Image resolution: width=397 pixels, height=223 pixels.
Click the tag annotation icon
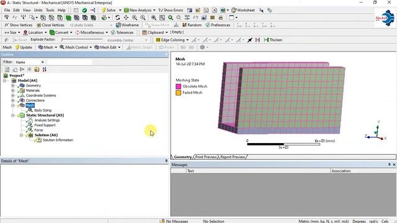[270, 10]
